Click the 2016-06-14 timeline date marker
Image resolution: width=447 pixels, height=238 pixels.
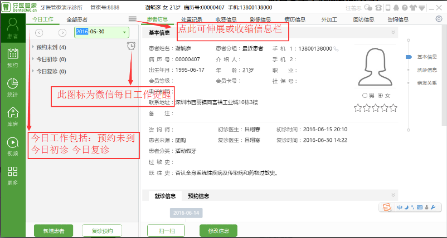click(x=186, y=213)
